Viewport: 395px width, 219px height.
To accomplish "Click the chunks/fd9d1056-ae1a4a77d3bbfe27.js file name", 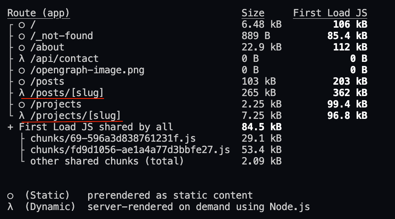I will click(130, 150).
